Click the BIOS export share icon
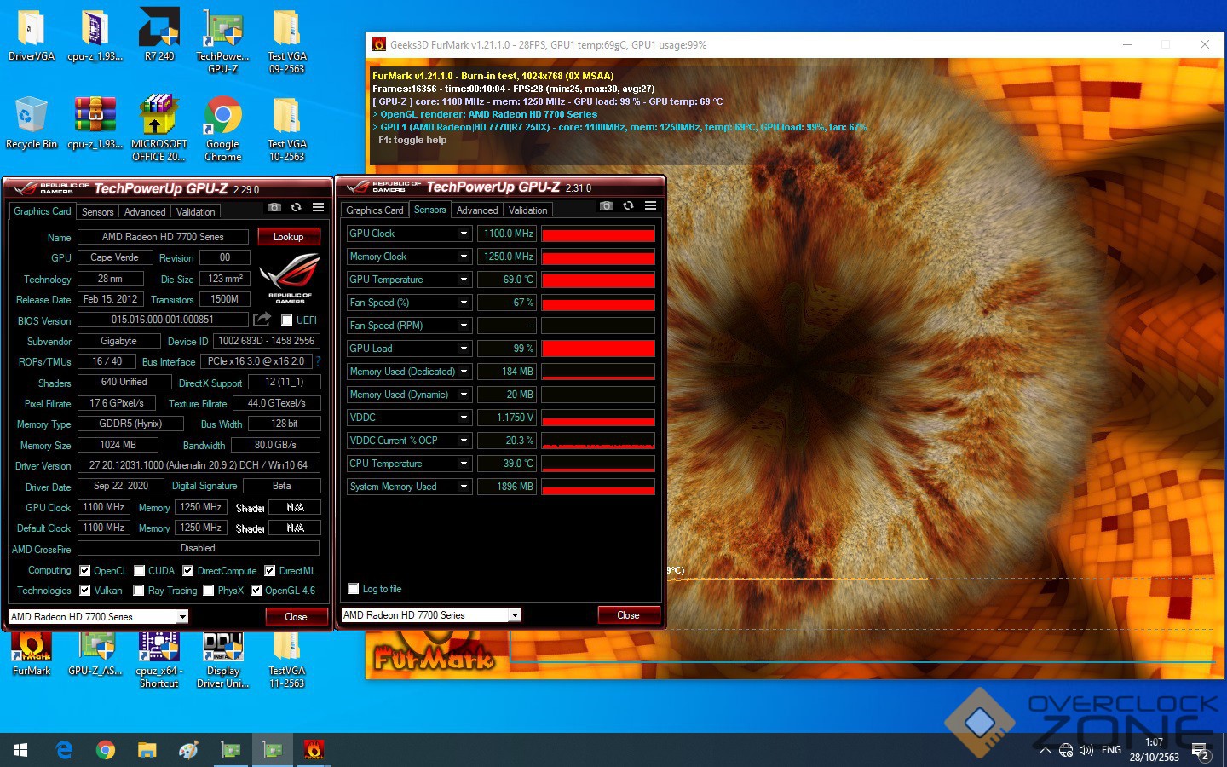 (262, 319)
